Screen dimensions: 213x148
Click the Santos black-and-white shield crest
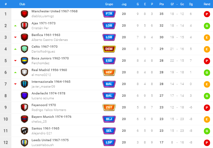pos(24,131)
